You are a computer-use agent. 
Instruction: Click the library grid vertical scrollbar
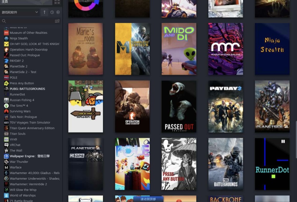coord(296,139)
